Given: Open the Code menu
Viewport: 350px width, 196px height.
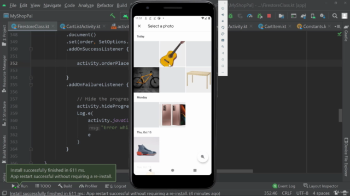Looking at the screenshot, I should tap(69, 5).
